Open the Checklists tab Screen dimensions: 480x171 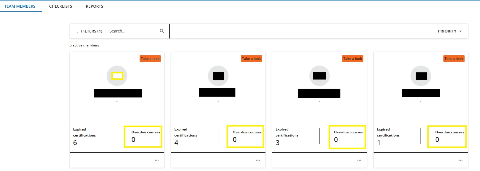click(x=61, y=6)
